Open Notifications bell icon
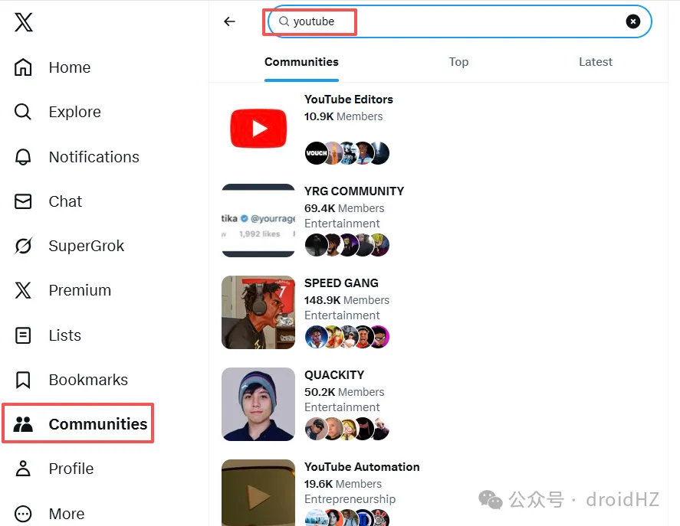Image resolution: width=680 pixels, height=526 pixels. 24,157
